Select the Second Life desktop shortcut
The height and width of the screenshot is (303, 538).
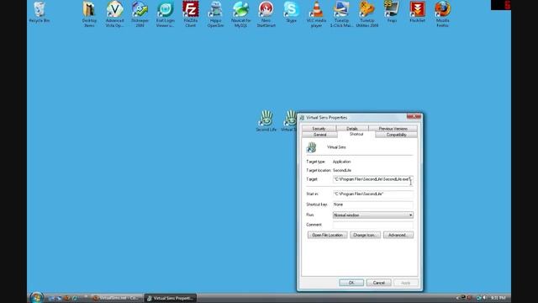266,121
